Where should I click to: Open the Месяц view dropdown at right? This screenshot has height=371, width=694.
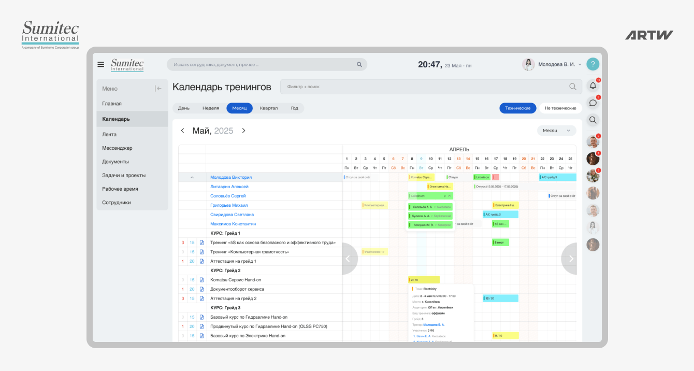[x=557, y=131]
